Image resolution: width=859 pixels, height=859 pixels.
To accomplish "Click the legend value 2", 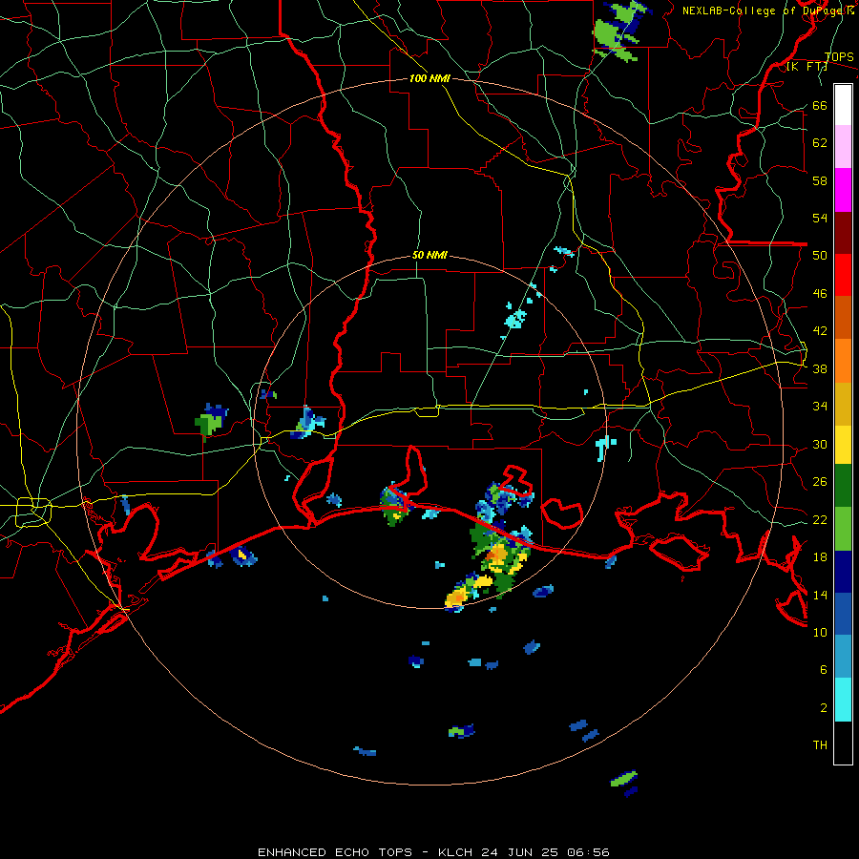I will (824, 708).
